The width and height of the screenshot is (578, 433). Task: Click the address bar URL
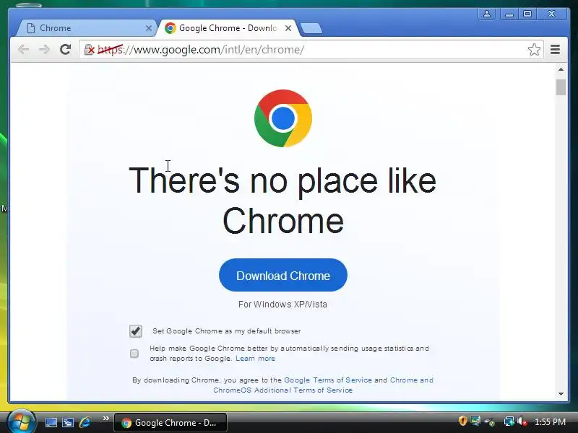pos(201,50)
